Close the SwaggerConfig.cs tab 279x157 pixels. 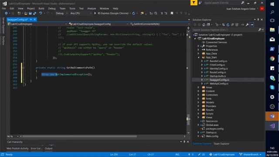point(35,19)
